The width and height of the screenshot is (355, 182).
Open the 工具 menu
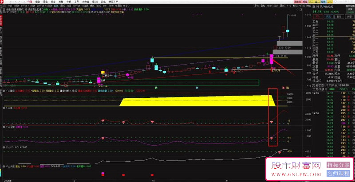click(x=76, y=1)
